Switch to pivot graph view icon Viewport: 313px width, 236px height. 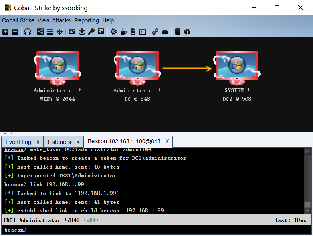pos(40,32)
